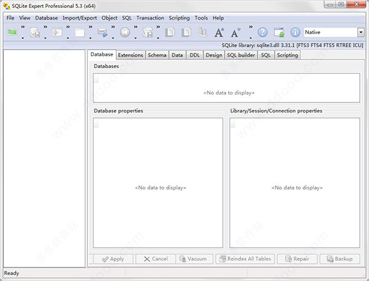Screen dimensions: 369x281
Task: Click the Repair button
Action: point(297,259)
